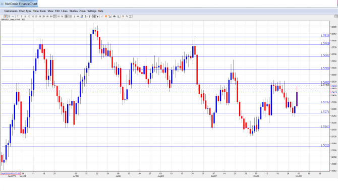Click the first study tool icon after separator
Image resolution: width=338 pixels, height=190 pixels.
pos(86,16)
